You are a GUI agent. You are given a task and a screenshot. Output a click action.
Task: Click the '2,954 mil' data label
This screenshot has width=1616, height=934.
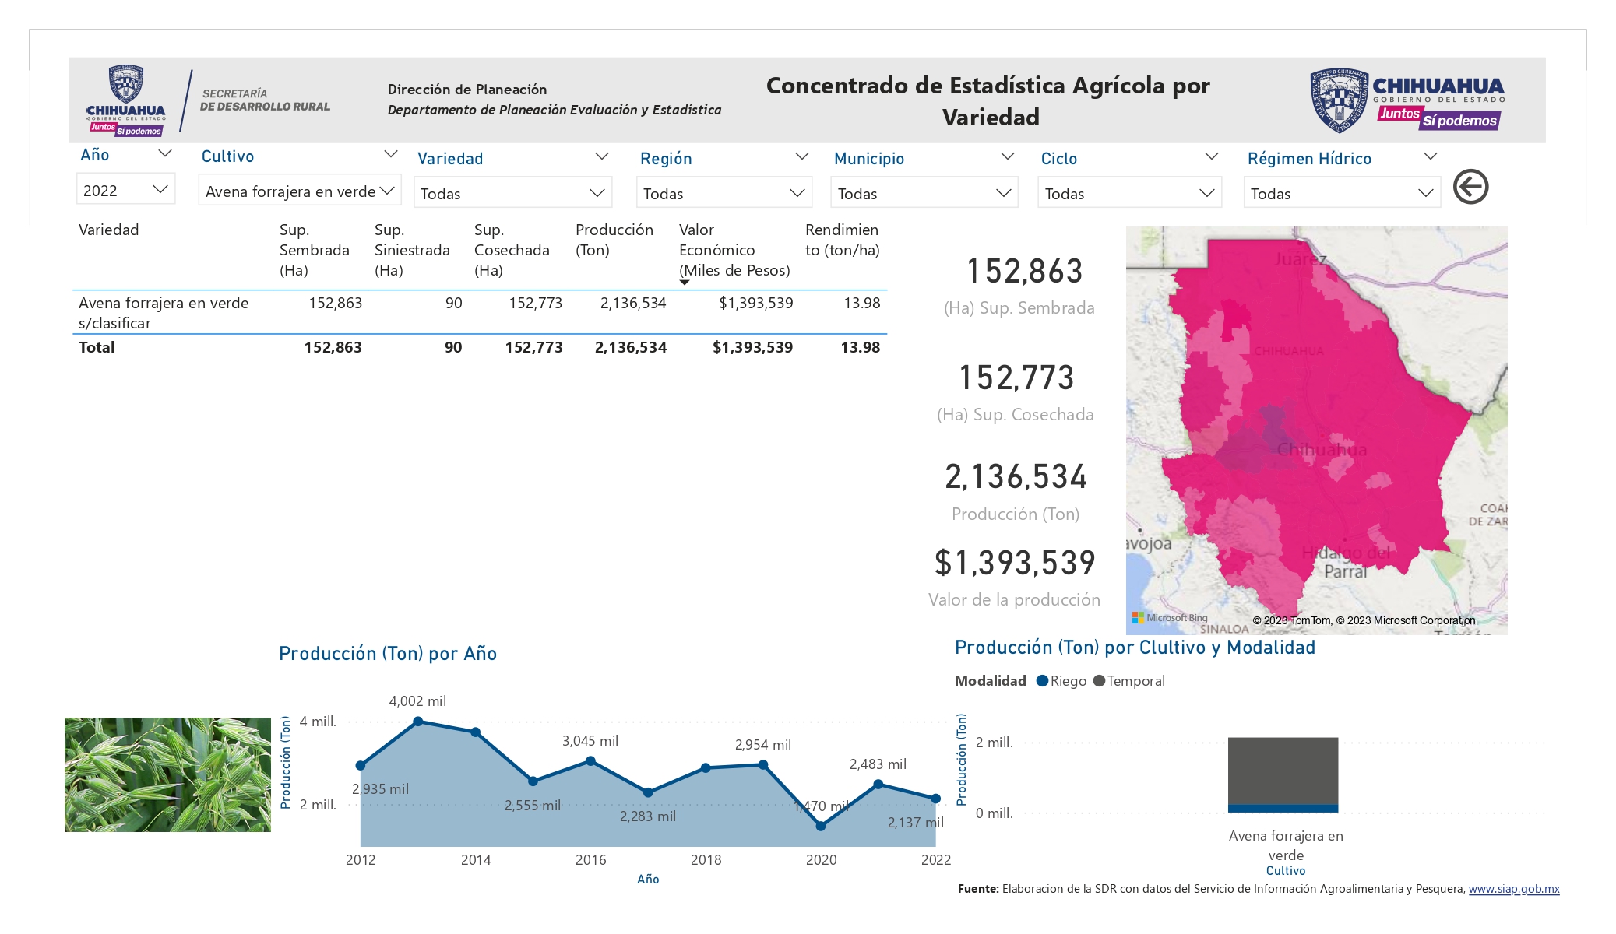pyautogui.click(x=763, y=745)
